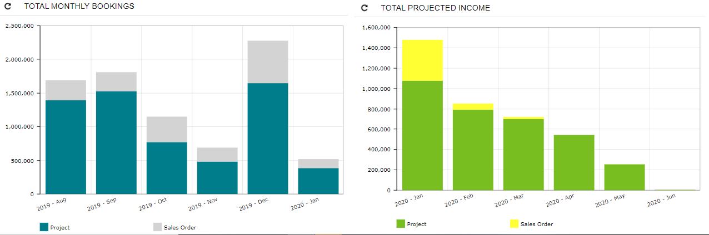Refresh the Total Projected Income chart

(x=365, y=8)
